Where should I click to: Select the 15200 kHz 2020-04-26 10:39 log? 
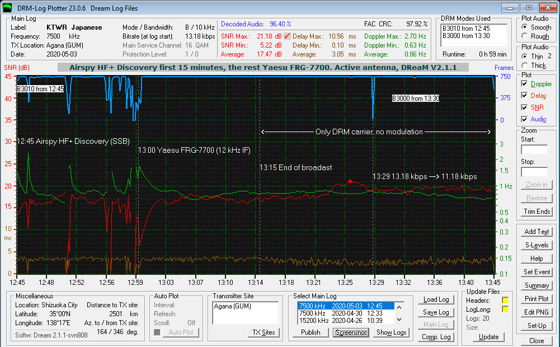coord(345,321)
